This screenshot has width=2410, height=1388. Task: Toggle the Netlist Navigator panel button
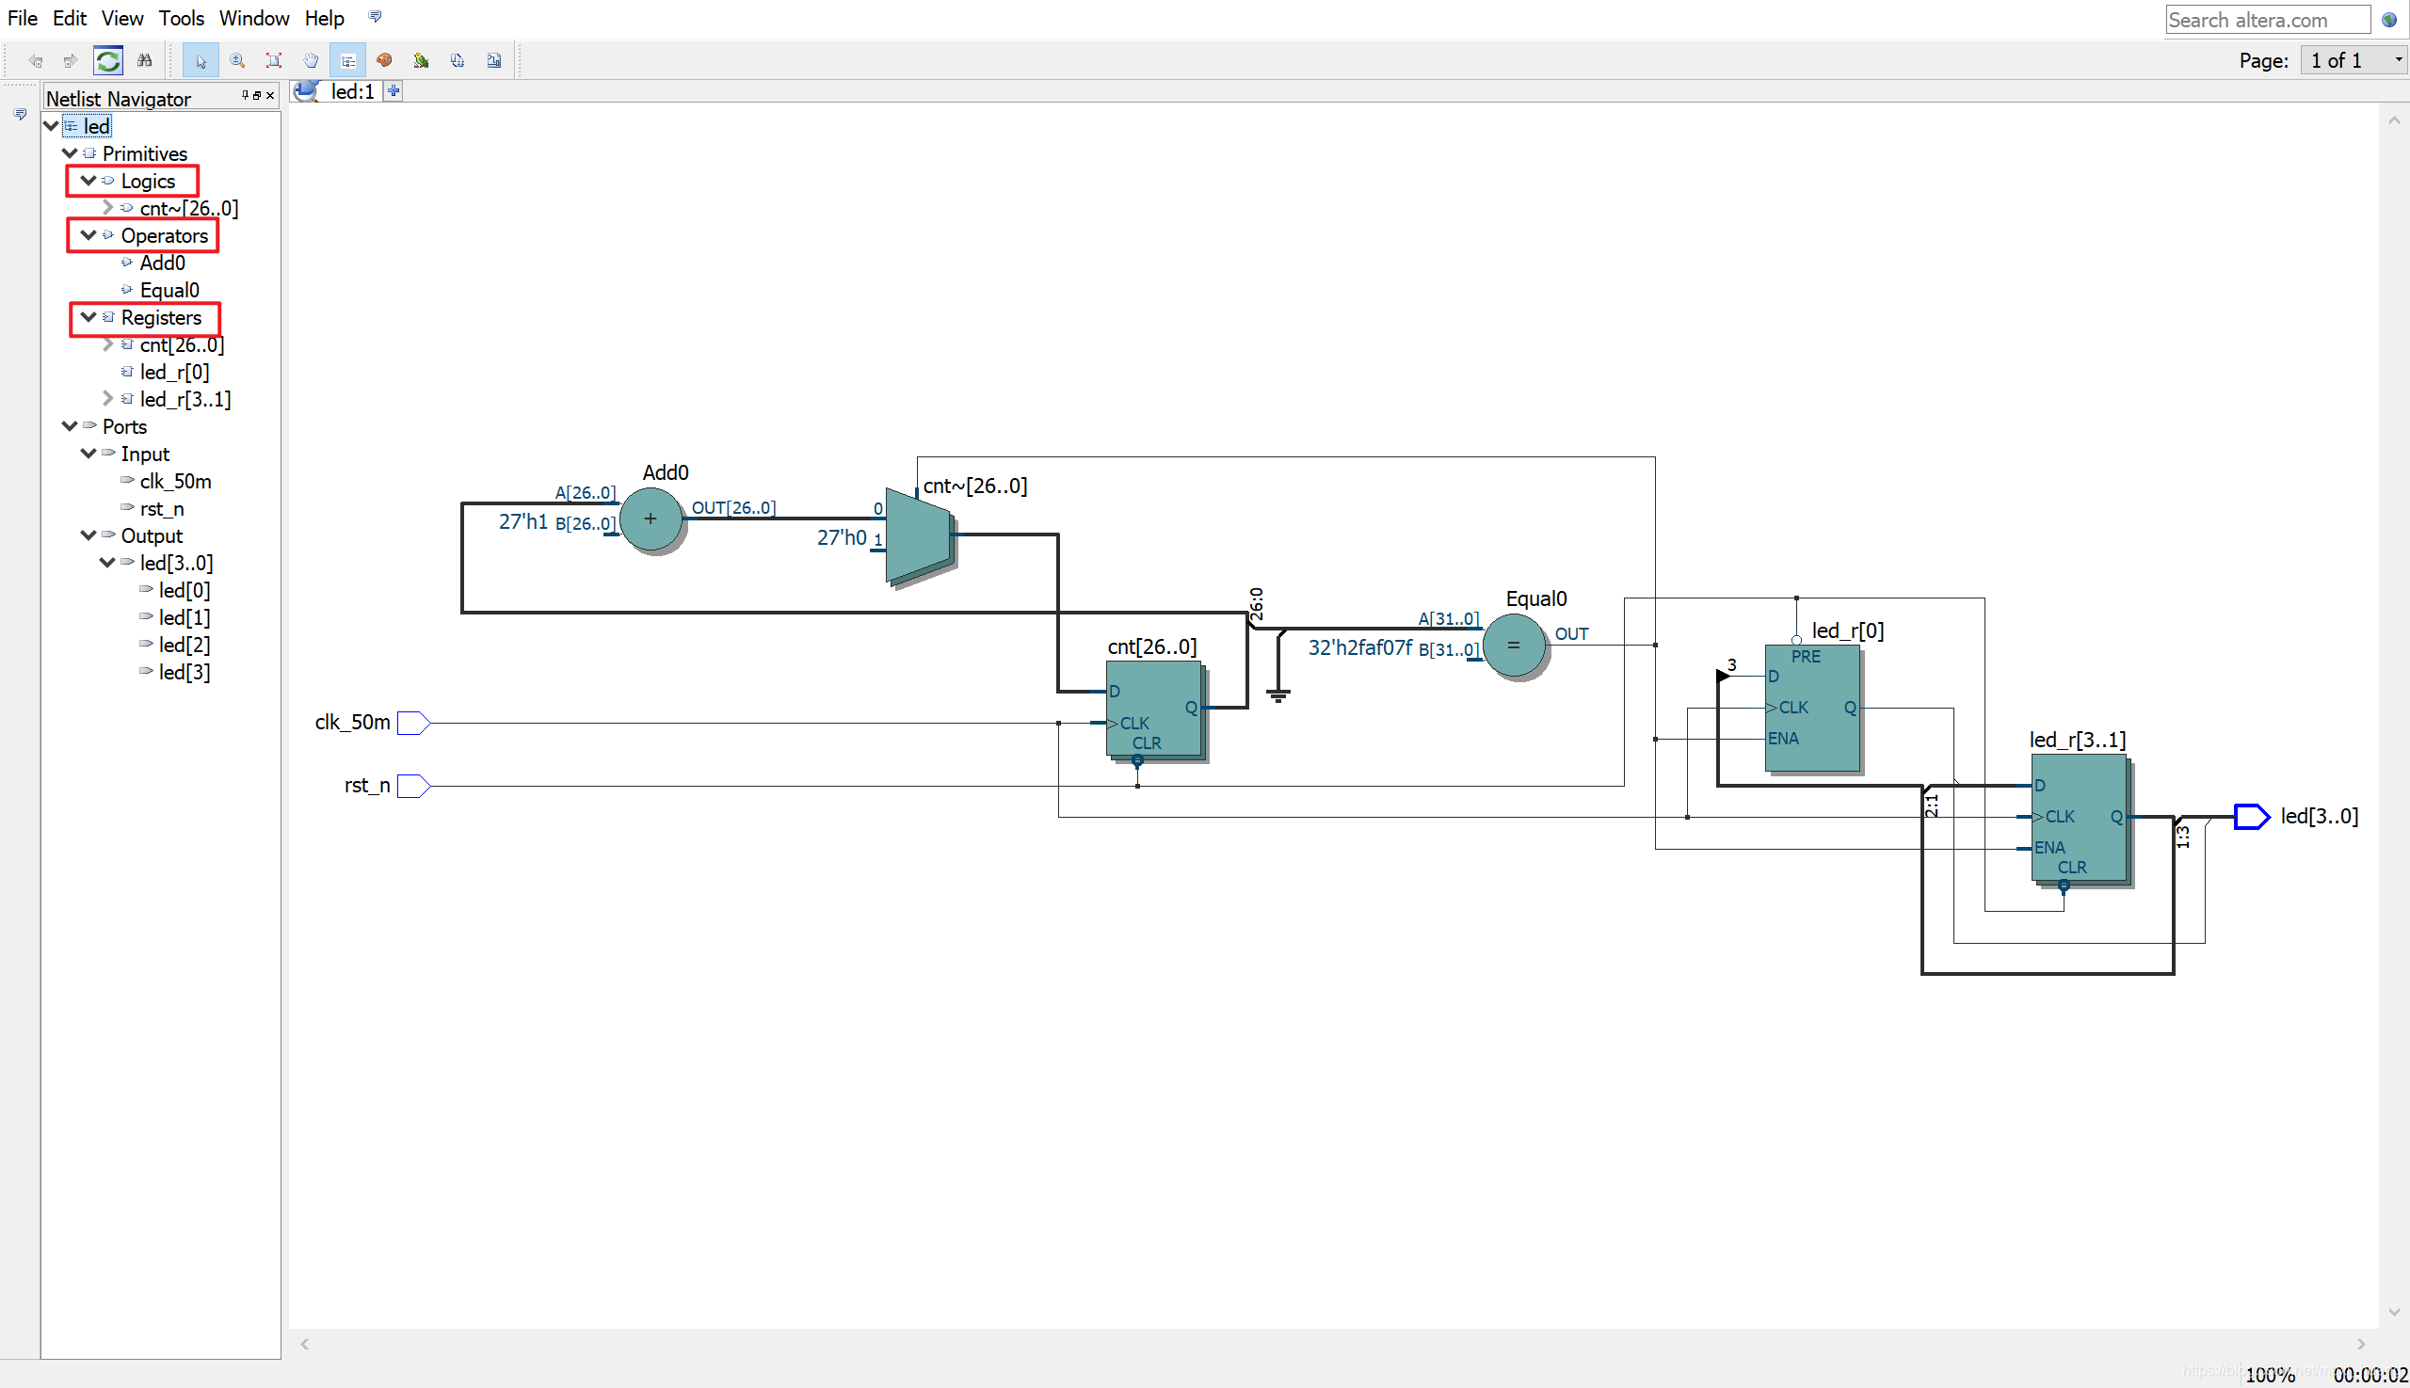[348, 61]
